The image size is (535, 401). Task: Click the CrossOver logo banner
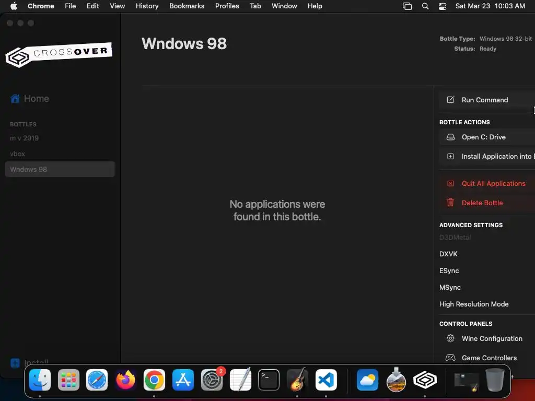59,54
